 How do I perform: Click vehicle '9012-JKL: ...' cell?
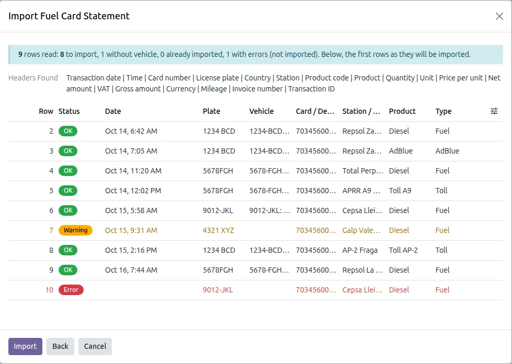click(270, 210)
